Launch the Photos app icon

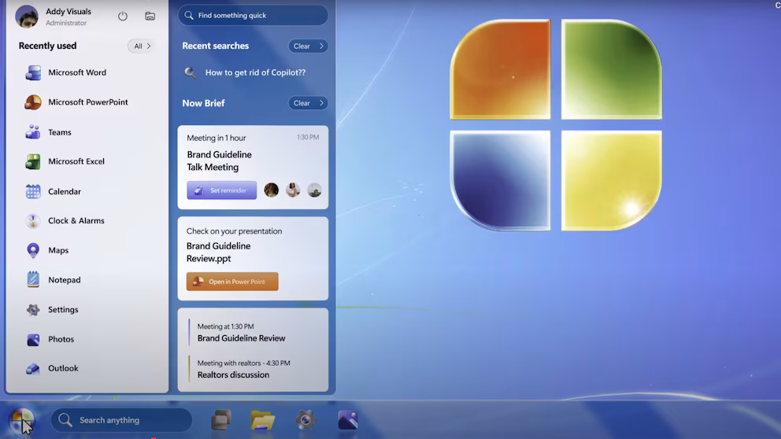33,339
